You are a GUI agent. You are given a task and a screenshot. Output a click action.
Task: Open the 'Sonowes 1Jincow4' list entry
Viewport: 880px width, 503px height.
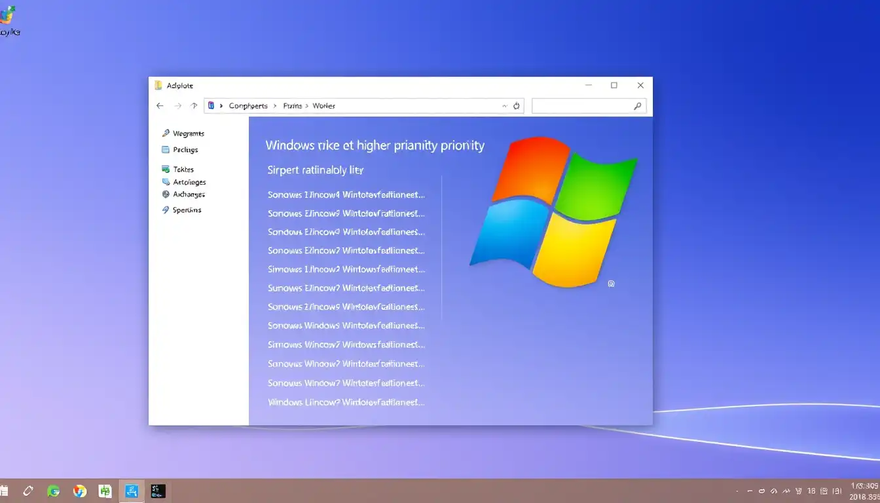[x=346, y=195]
